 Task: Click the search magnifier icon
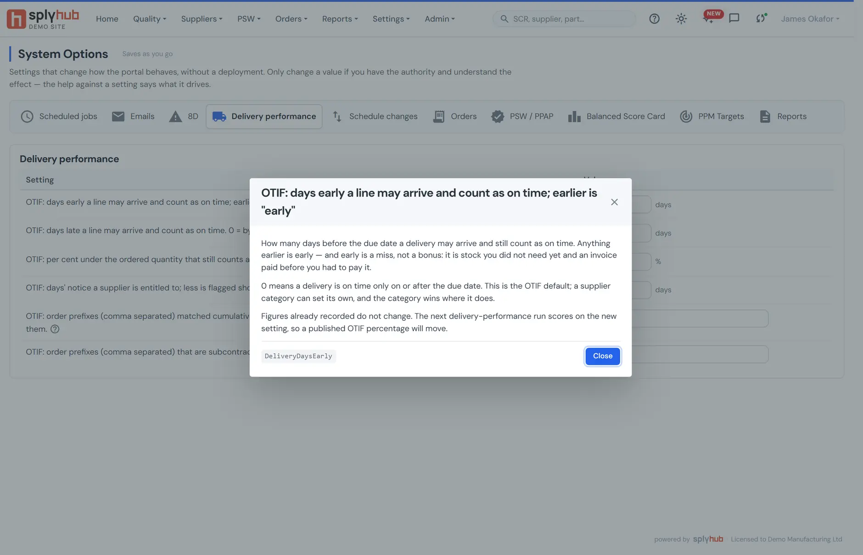[504, 19]
